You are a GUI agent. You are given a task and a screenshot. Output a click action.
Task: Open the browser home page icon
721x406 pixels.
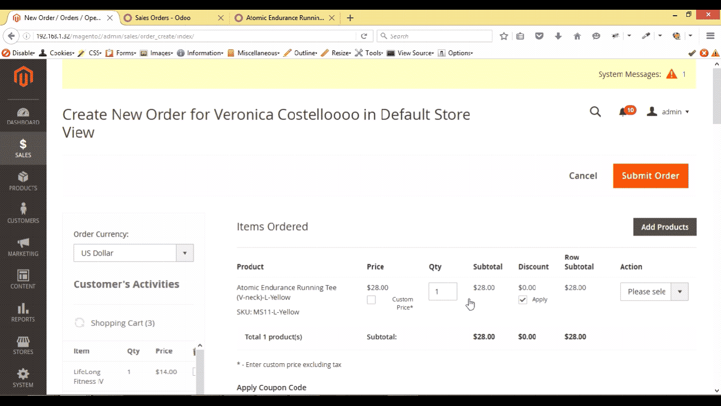pyautogui.click(x=577, y=36)
